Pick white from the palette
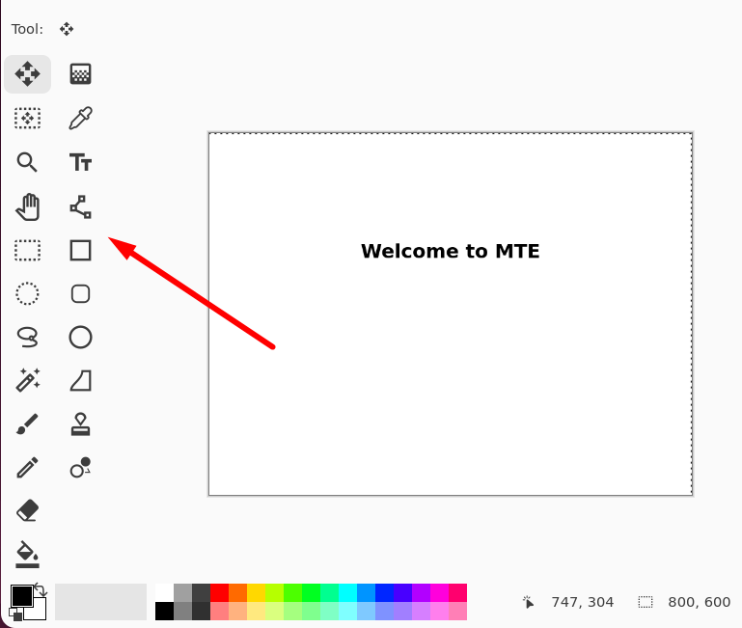The width and height of the screenshot is (742, 628). (164, 593)
